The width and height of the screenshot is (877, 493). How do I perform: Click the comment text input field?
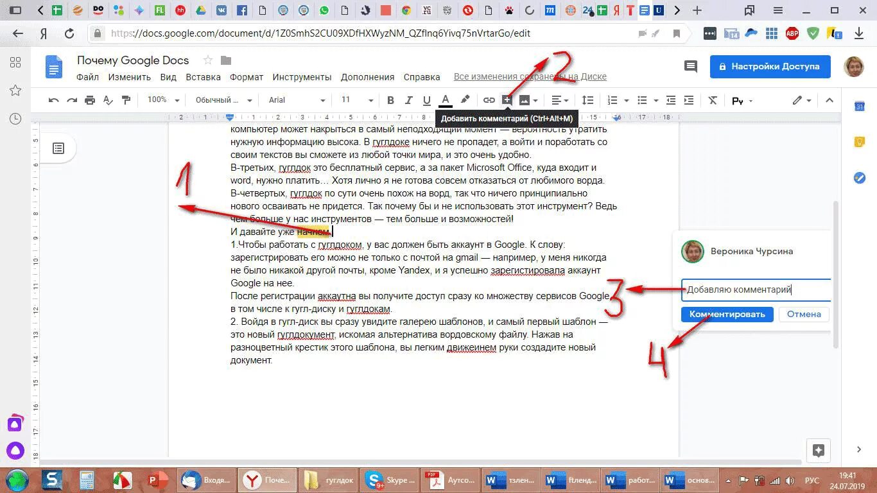point(756,290)
